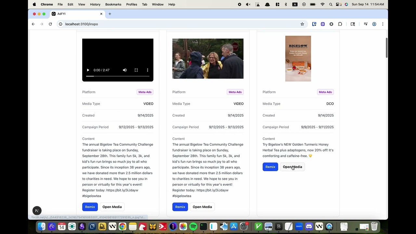The image size is (416, 234).
Task: Remix the Golden Turmeric Honey DCO ad
Action: 270,167
